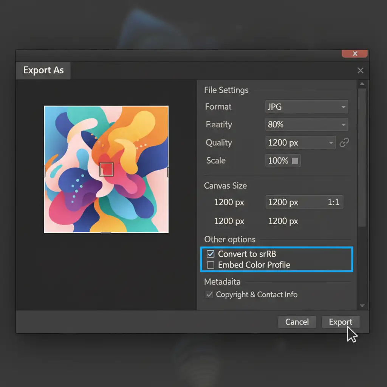Click the scroll up arrow in settings panel
The height and width of the screenshot is (387, 387).
coord(362,84)
